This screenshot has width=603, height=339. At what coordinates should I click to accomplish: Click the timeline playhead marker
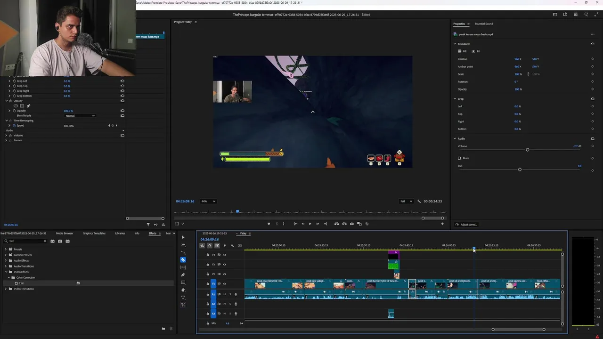(474, 249)
